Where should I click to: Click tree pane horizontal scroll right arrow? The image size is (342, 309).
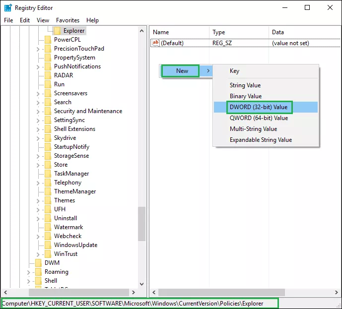tap(133, 292)
